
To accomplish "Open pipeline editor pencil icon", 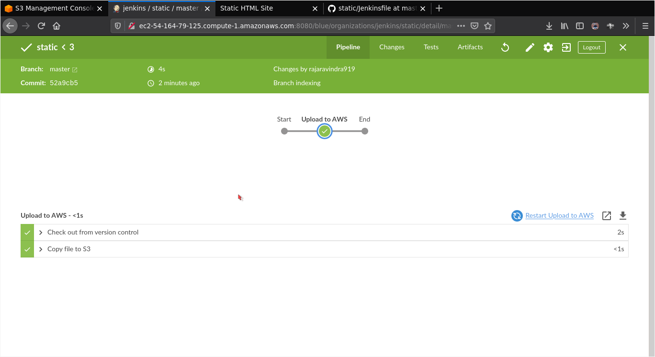I will pos(530,47).
